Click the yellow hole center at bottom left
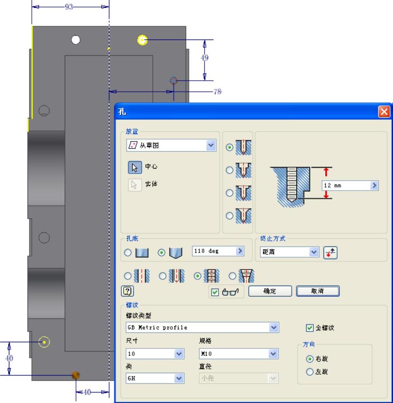The width and height of the screenshot is (393, 403). [44, 342]
